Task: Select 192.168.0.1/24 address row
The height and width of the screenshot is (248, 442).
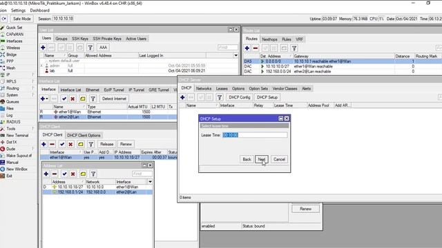Action: coord(97,192)
